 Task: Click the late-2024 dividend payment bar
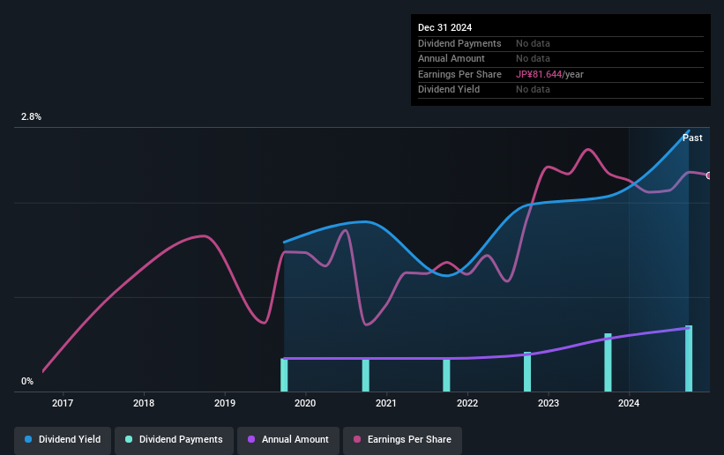[689, 359]
